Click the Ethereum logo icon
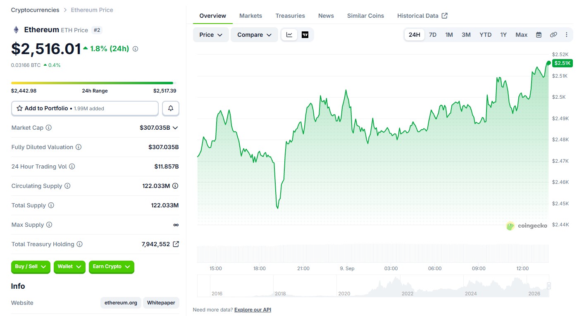 (x=16, y=30)
